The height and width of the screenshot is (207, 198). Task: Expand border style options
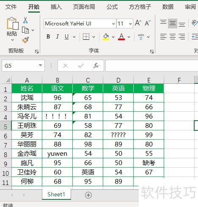tap(93, 37)
